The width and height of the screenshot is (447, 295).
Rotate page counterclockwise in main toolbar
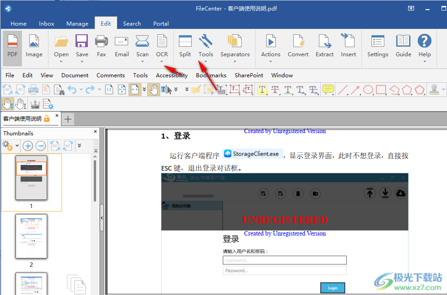tap(8, 90)
